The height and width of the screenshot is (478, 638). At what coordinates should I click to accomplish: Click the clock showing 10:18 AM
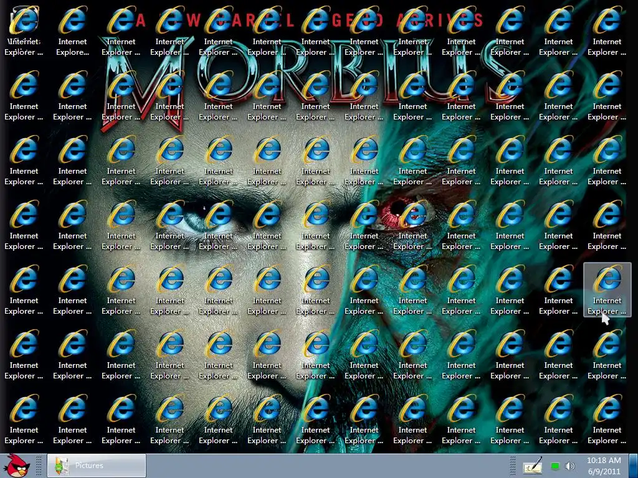click(x=604, y=466)
